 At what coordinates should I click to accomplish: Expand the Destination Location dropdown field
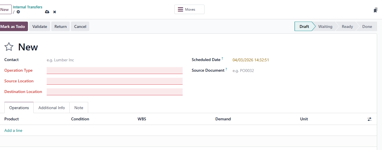115,92
